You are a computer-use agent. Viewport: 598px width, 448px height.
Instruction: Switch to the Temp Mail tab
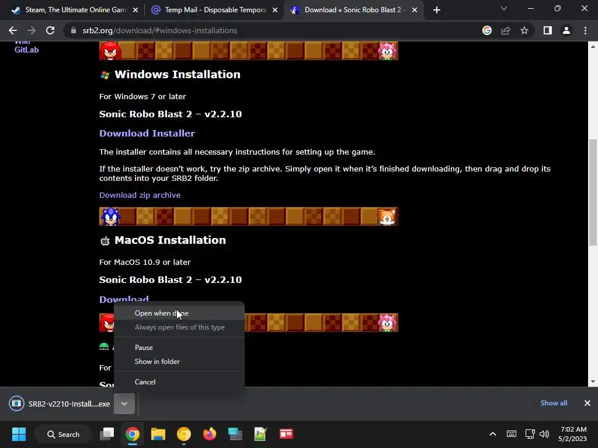pyautogui.click(x=214, y=10)
